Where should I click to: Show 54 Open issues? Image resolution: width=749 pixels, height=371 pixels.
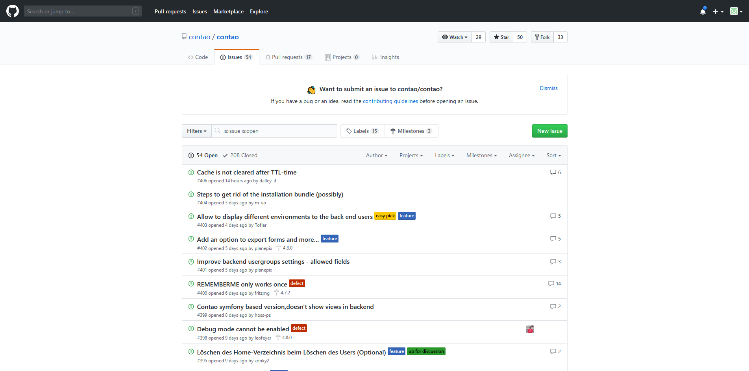[203, 155]
